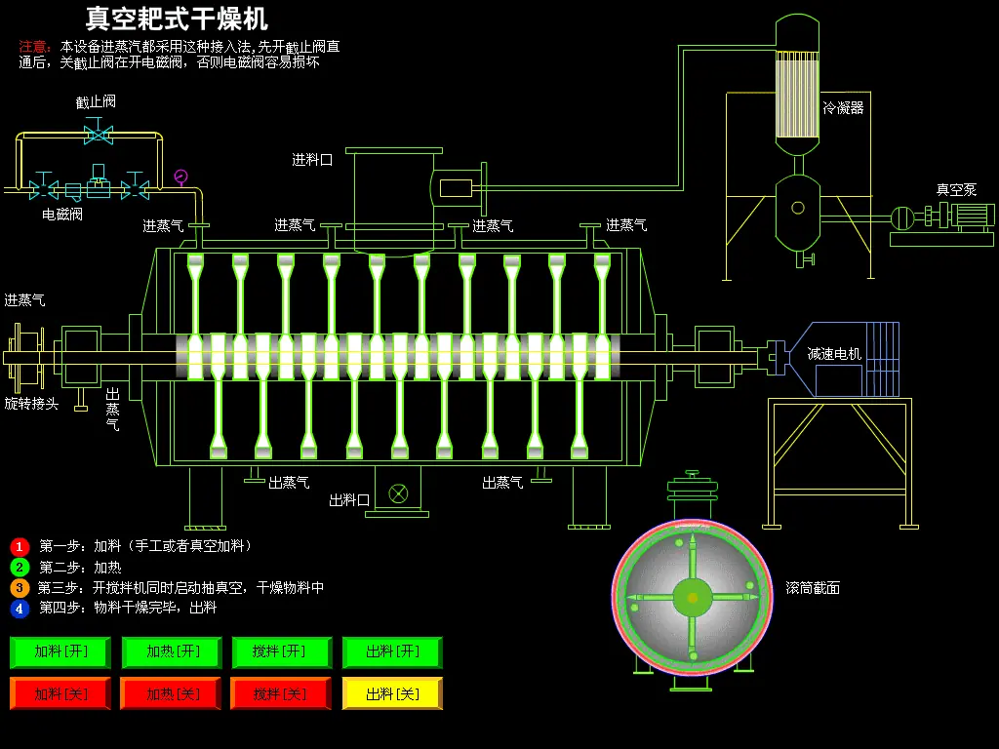Click the yellow 出料[关] button

392,693
